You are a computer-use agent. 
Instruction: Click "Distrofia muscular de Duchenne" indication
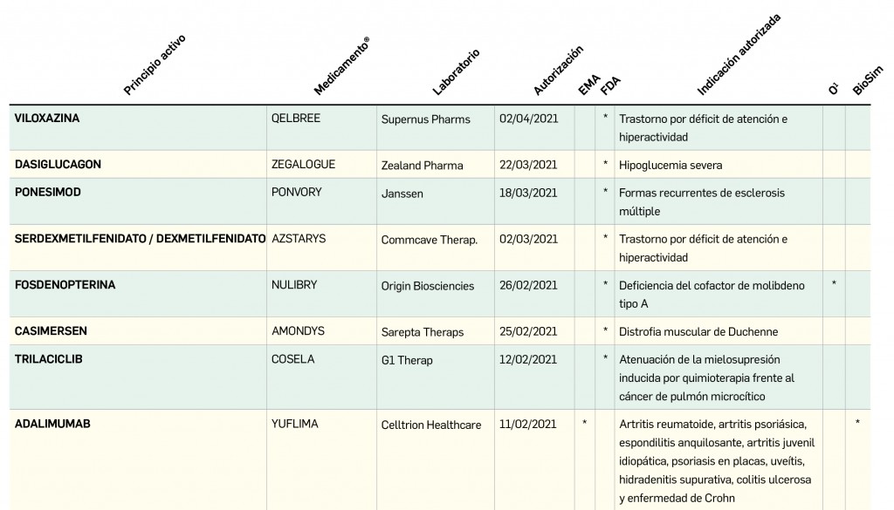(x=698, y=331)
